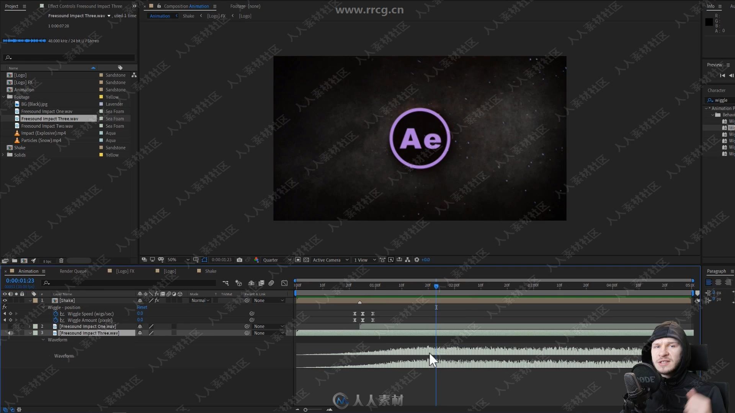Click the Effects Controls panel icon
The image size is (735, 413).
42,6
